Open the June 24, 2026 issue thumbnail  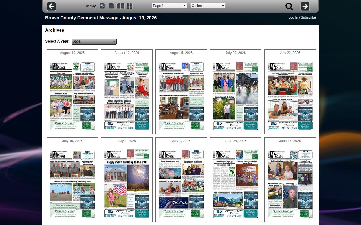236,184
